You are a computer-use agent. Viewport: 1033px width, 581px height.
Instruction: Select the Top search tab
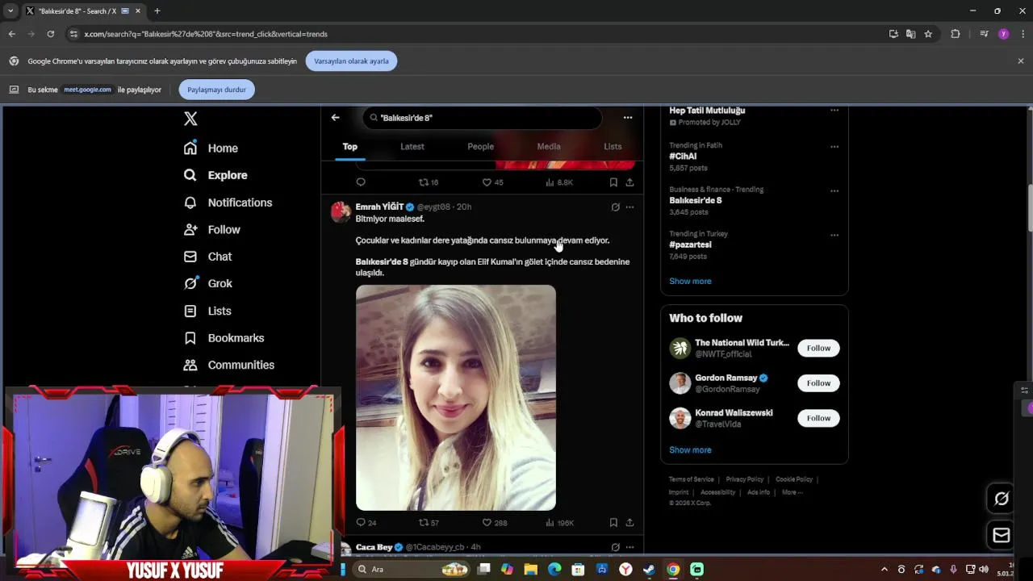349,147
